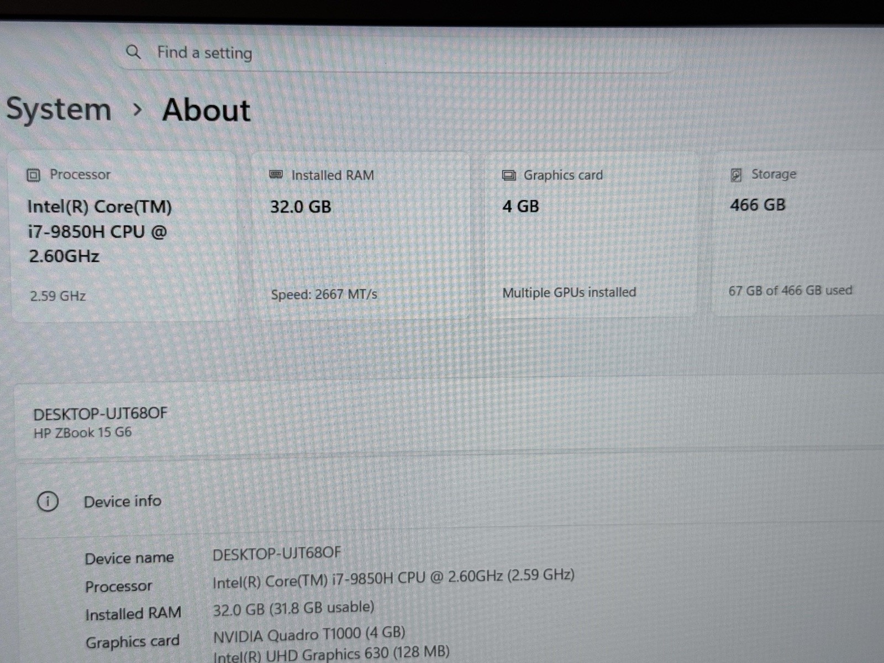This screenshot has height=663, width=884.
Task: Select DESKTOP-UJT68OF in the Device name row
Action: tap(277, 554)
